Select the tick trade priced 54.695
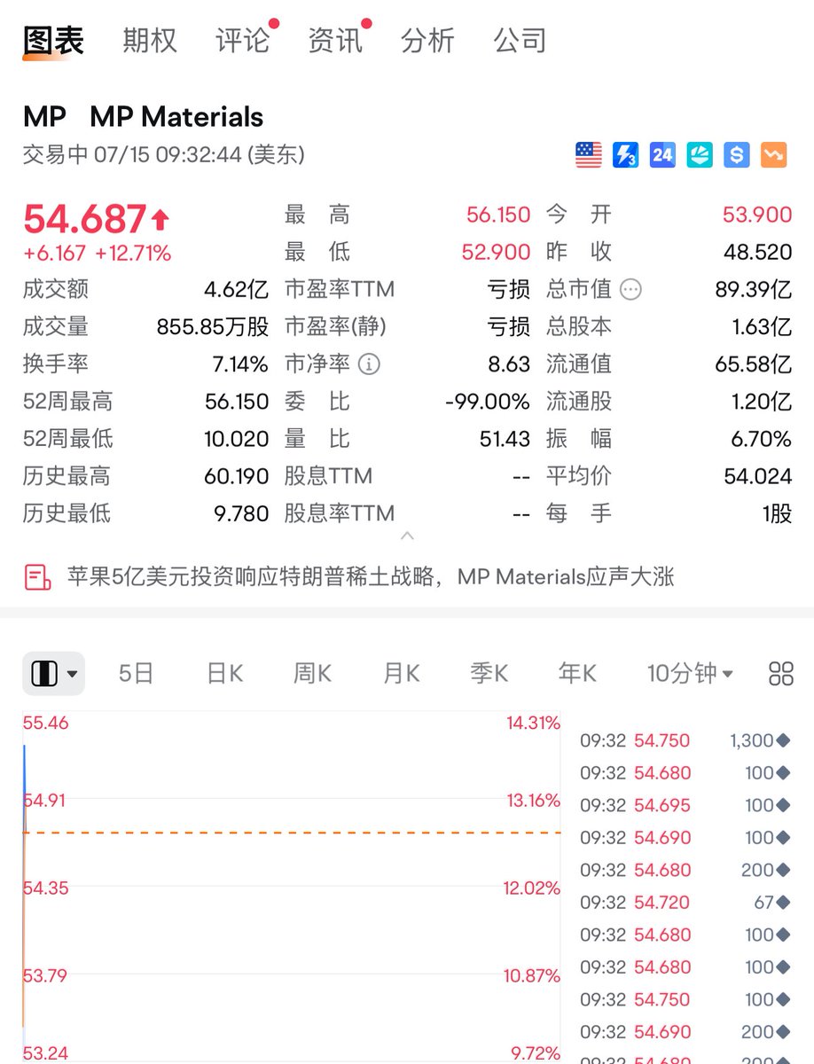Viewport: 814px width, 1064px height. click(x=685, y=805)
